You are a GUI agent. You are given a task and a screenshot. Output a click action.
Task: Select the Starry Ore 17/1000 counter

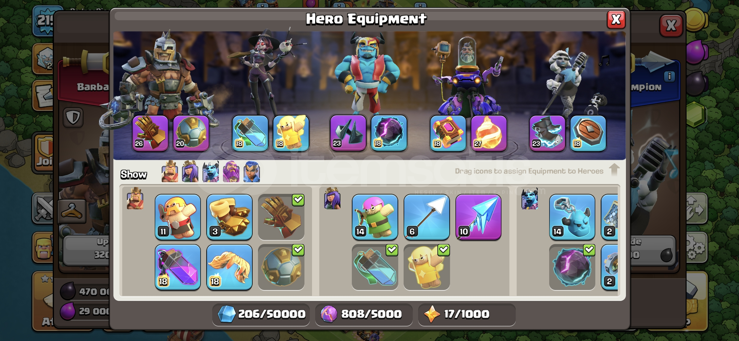point(467,314)
